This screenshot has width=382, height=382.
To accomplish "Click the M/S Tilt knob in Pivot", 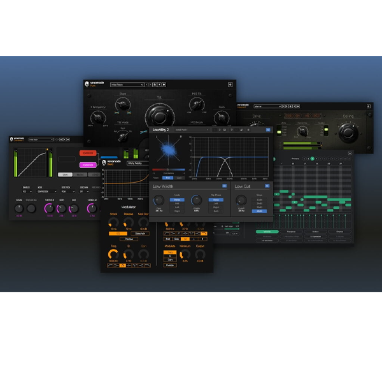I will point(197,104).
